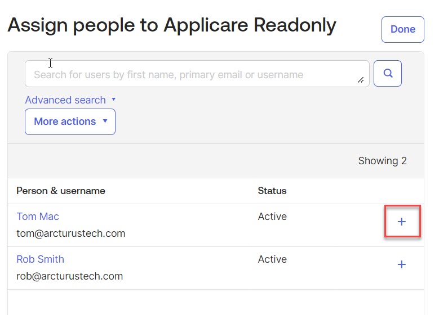Viewport: 439px width, 315px height.
Task: Click the Status column header
Action: (272, 191)
